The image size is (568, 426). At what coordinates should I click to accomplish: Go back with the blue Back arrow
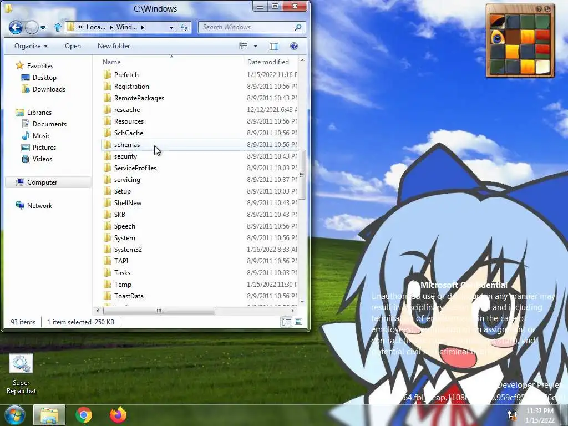pos(16,27)
